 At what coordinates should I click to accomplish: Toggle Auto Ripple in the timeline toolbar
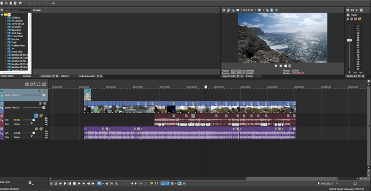172,184
